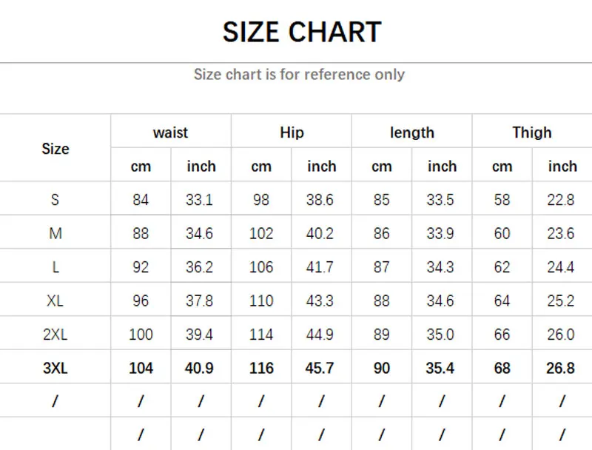Select the S size row label
Viewport: 592px width, 450px height.
tap(55, 200)
